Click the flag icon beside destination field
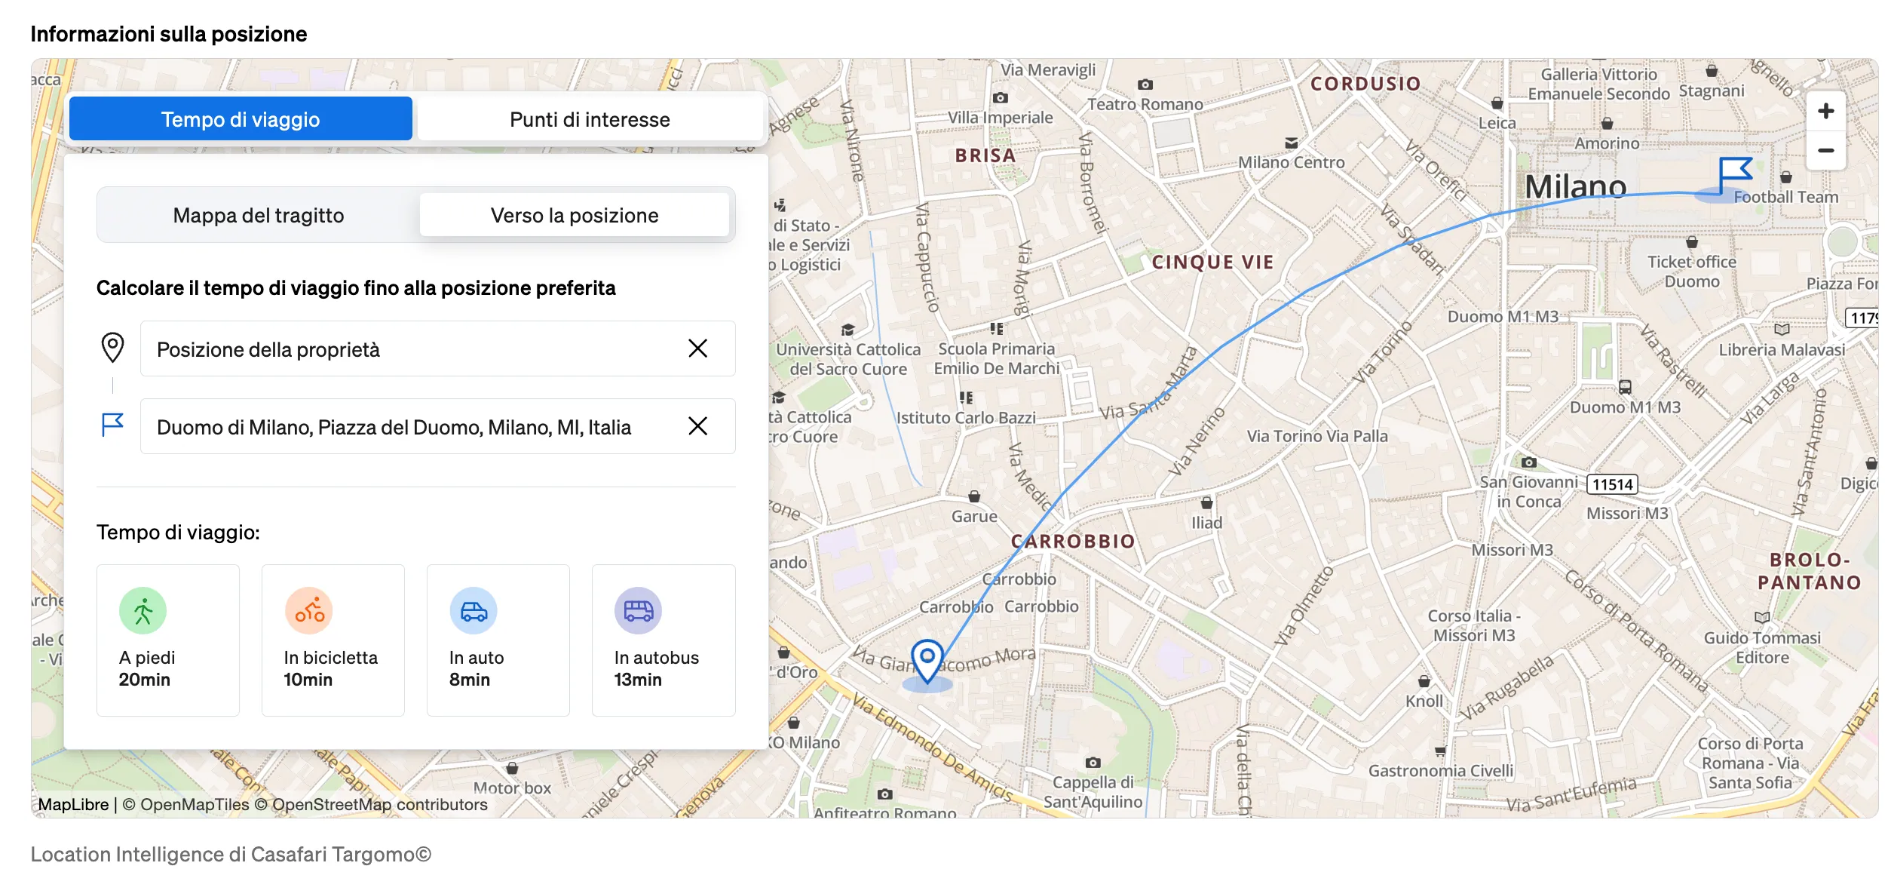Viewport: 1891px width, 869px height. tap(112, 425)
